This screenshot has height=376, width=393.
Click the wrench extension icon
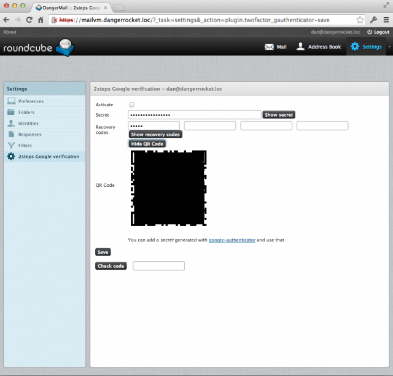coord(373,20)
